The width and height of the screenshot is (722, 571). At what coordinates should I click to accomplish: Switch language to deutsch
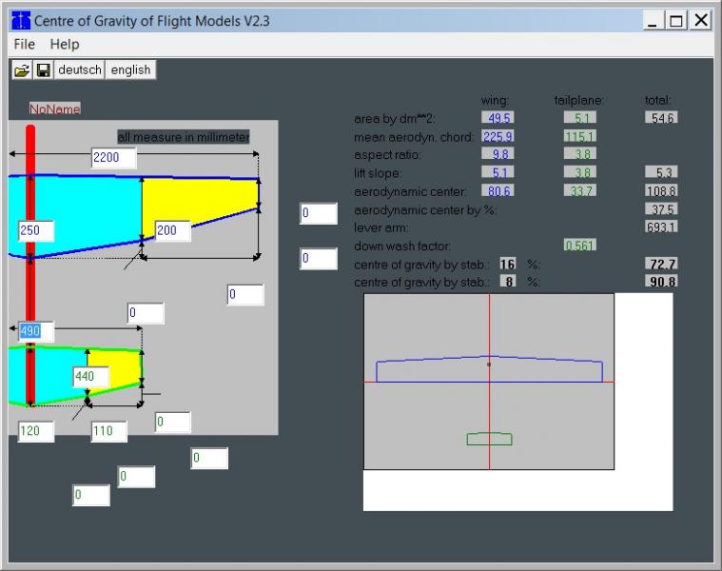[79, 69]
